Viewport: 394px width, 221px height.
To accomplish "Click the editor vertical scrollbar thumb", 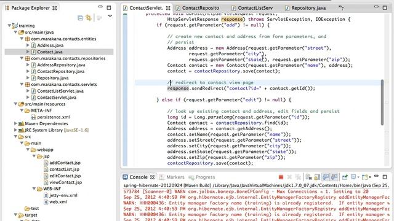I will coord(382,103).
